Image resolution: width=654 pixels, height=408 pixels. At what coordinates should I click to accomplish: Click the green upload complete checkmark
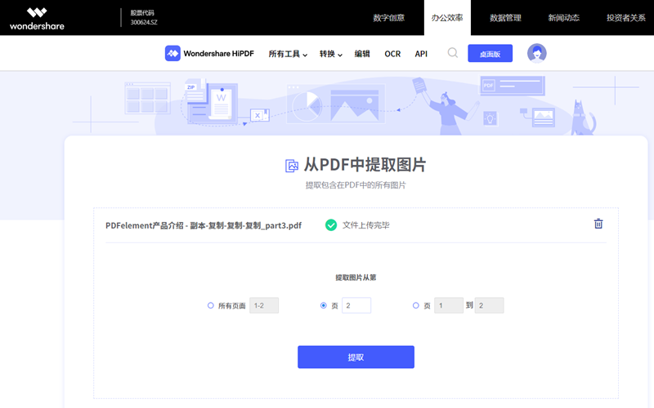[x=331, y=225]
